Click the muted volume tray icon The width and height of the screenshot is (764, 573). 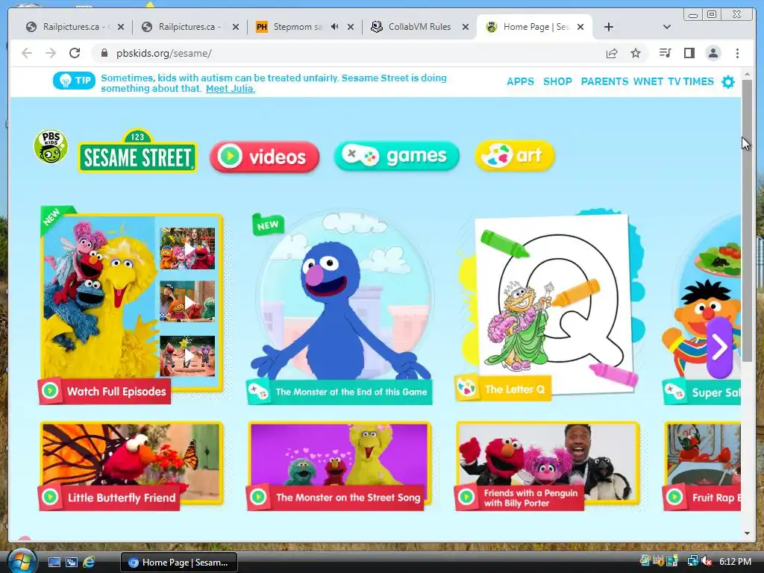coord(707,561)
